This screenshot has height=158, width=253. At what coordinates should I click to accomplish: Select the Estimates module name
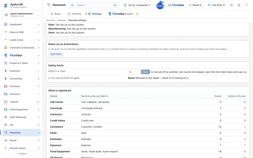pyautogui.click(x=56, y=139)
